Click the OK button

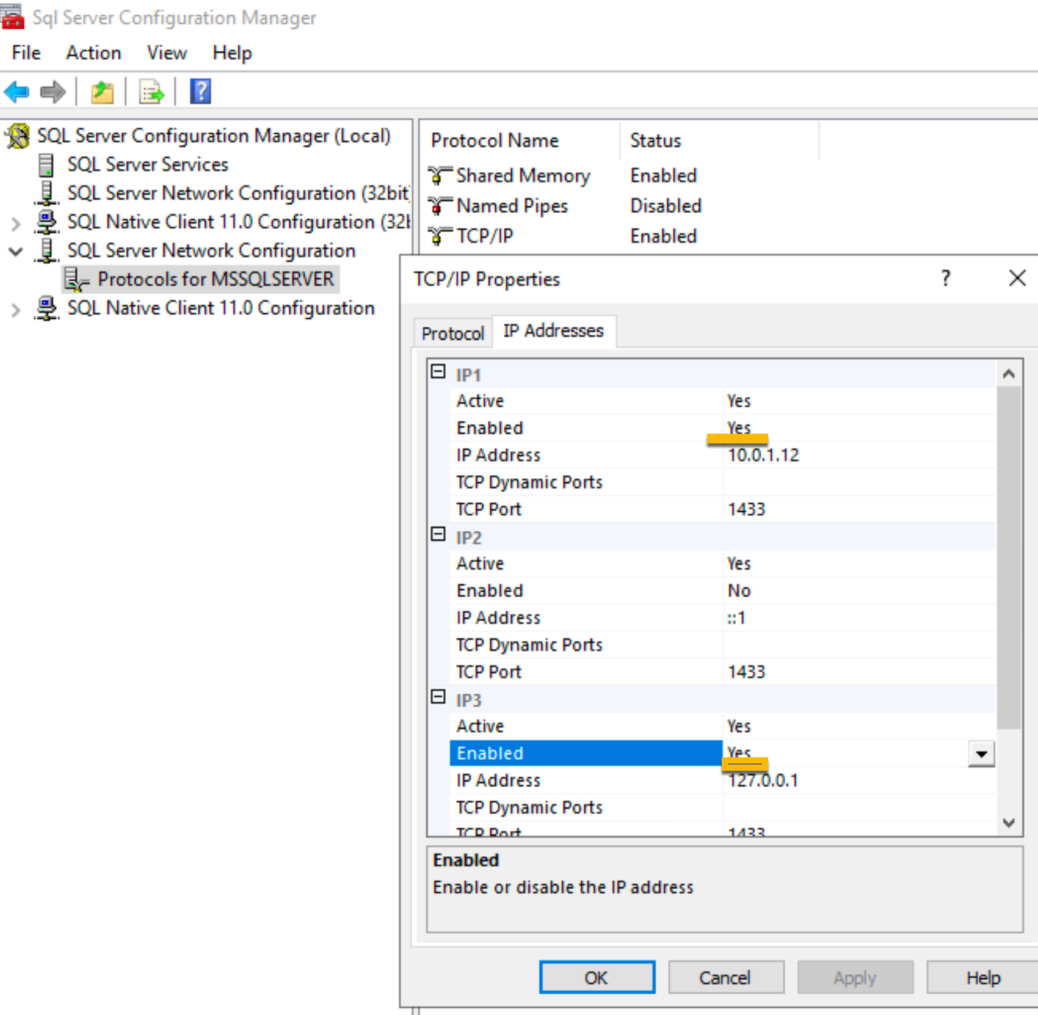[597, 978]
